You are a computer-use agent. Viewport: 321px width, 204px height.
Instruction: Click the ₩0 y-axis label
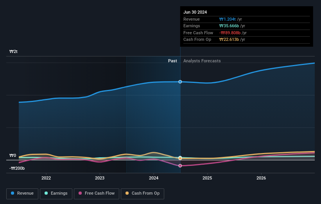(x=13, y=155)
